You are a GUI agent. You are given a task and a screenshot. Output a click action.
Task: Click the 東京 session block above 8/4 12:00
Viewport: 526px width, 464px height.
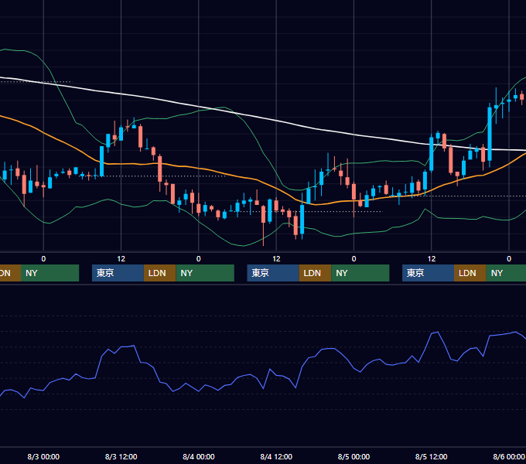[273, 273]
